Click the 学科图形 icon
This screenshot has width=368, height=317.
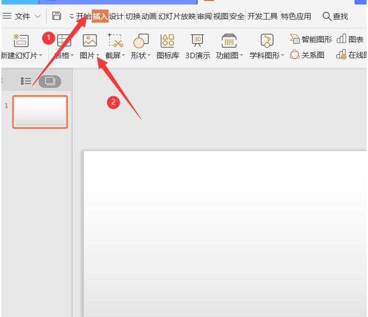[267, 41]
